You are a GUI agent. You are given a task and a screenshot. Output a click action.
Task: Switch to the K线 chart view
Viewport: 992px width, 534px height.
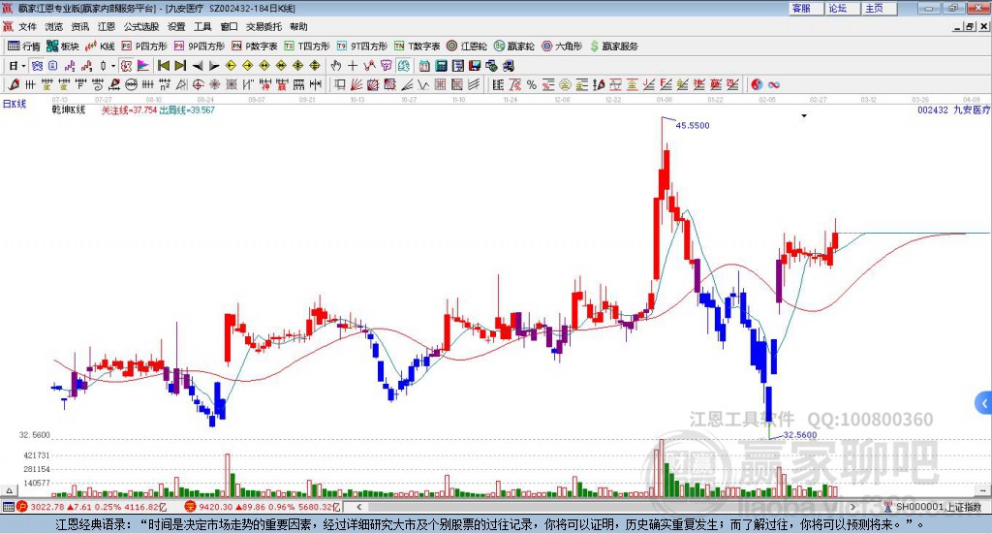pyautogui.click(x=100, y=47)
